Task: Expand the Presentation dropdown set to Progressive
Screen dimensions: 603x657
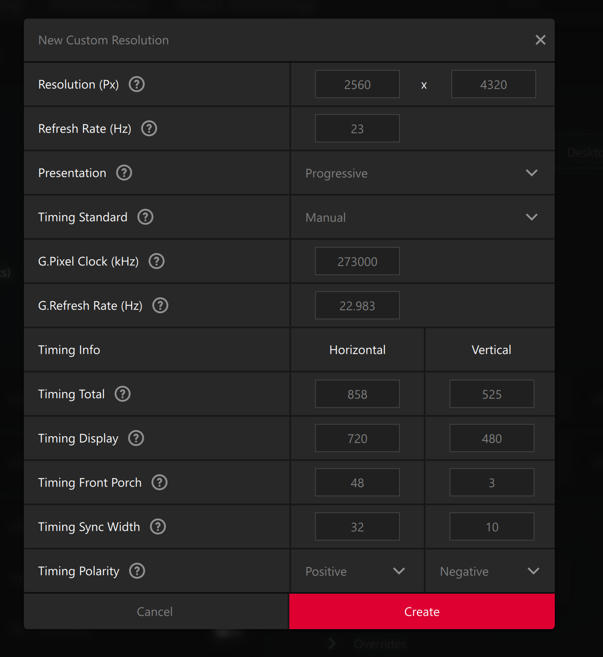Action: [422, 173]
